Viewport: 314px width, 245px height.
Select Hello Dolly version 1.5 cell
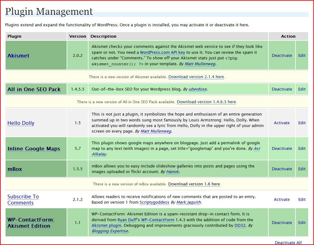click(77, 123)
